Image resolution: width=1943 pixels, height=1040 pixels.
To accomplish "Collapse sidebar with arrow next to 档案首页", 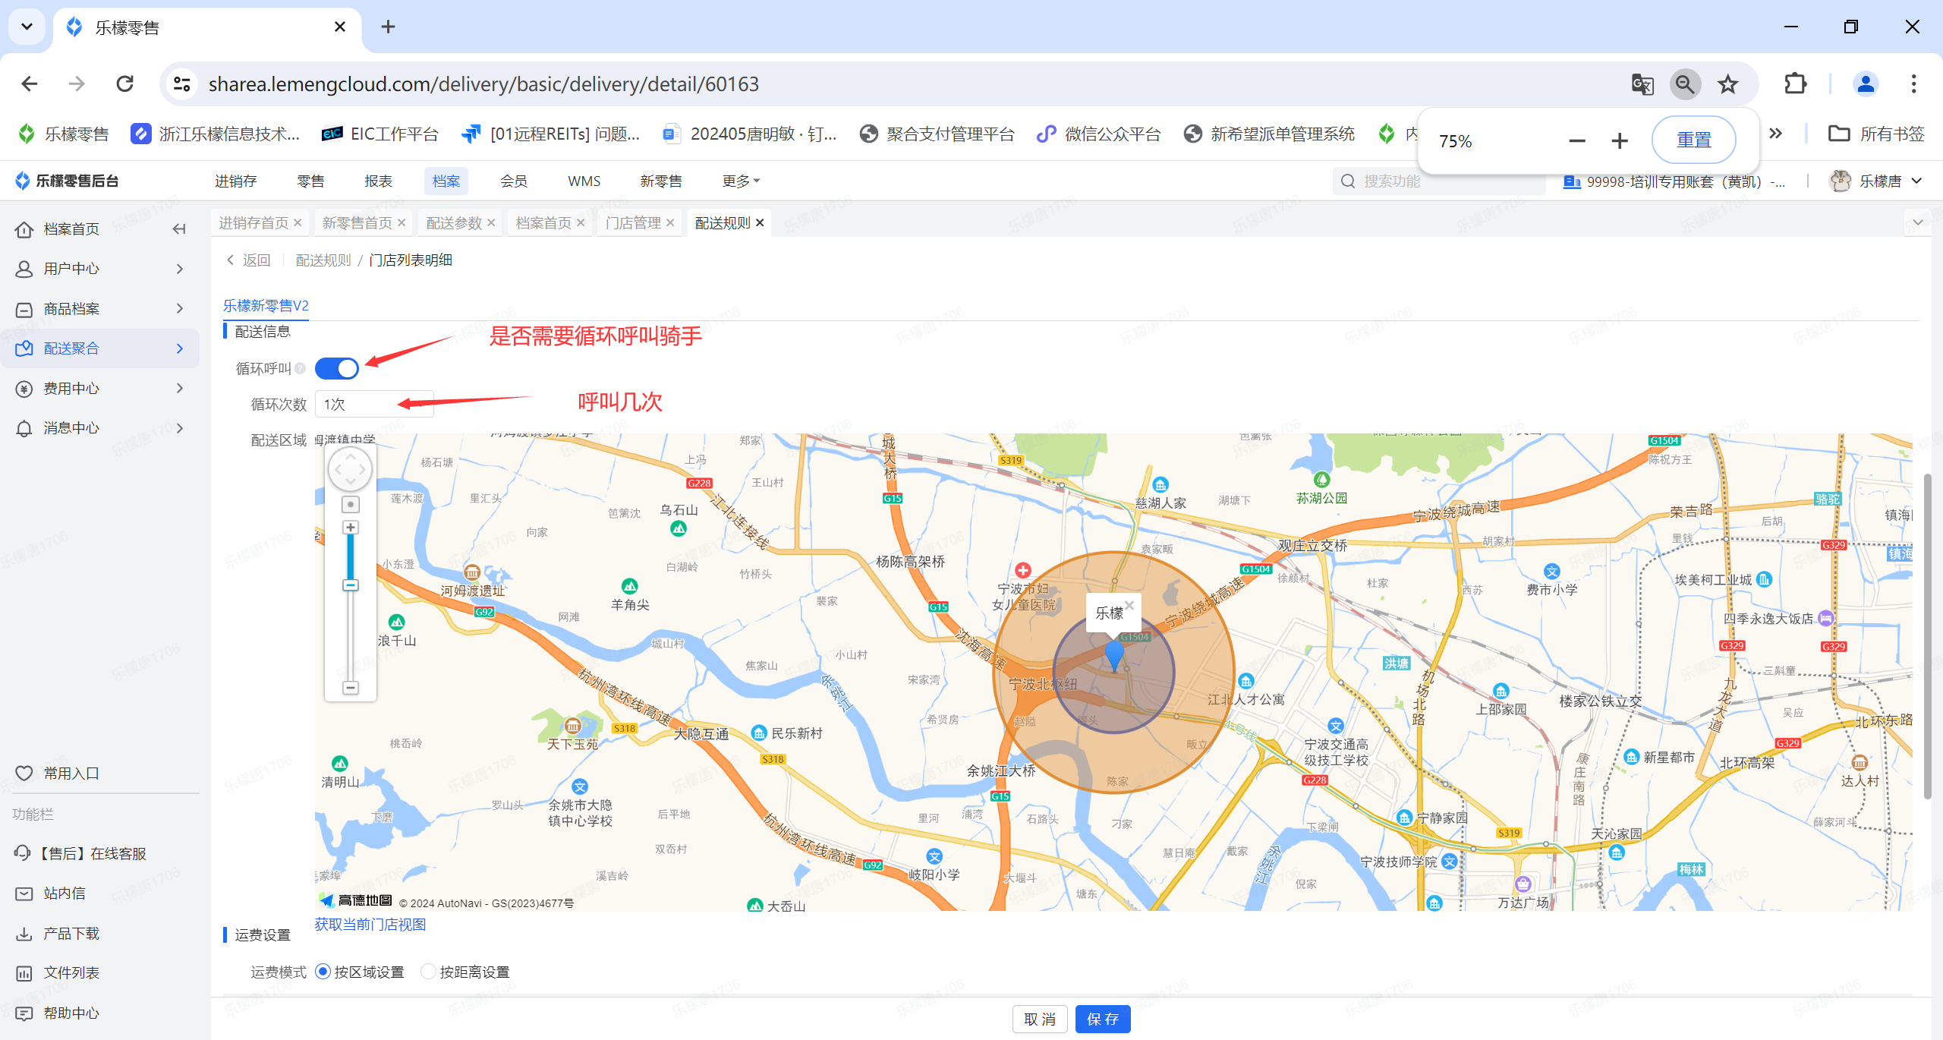I will 179,229.
